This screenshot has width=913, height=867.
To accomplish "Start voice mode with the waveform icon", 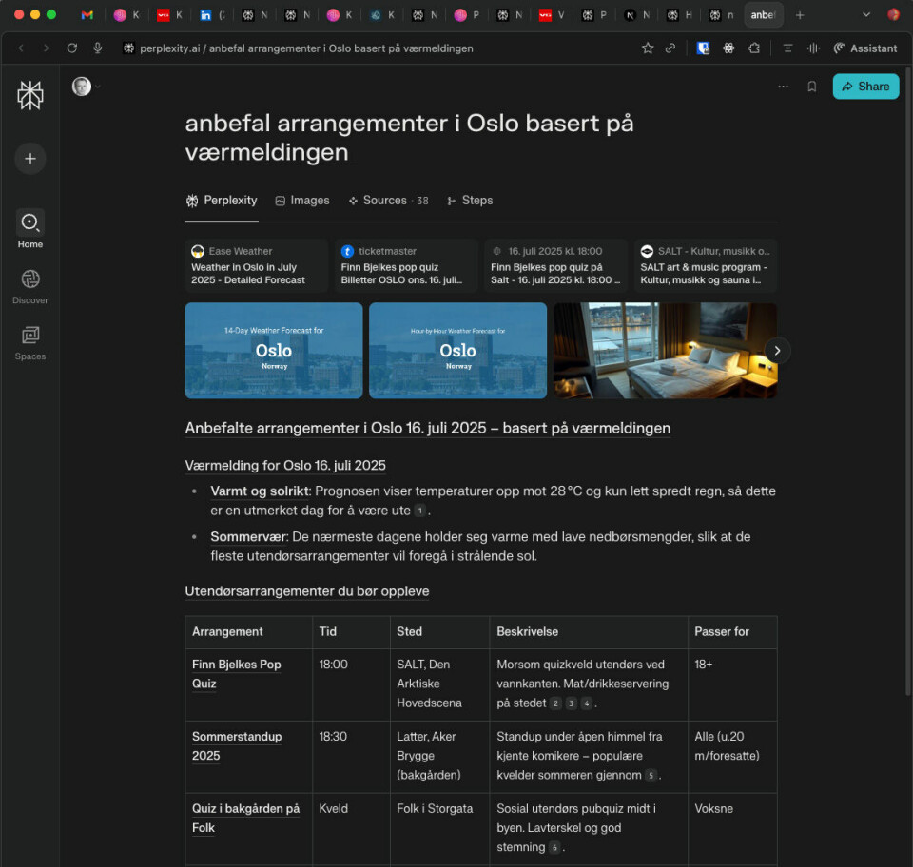I will pyautogui.click(x=813, y=48).
